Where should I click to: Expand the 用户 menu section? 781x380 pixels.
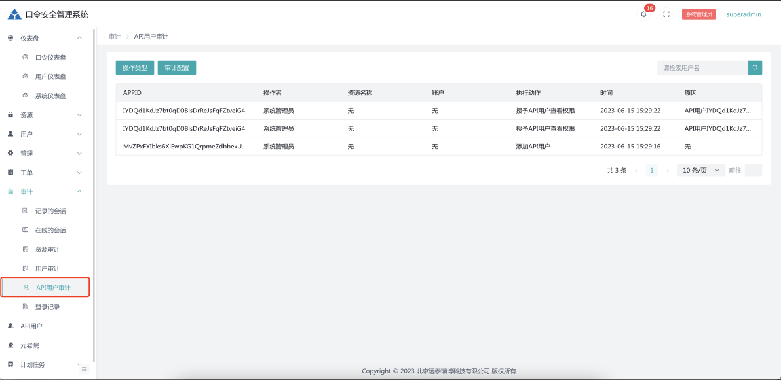tap(45, 134)
